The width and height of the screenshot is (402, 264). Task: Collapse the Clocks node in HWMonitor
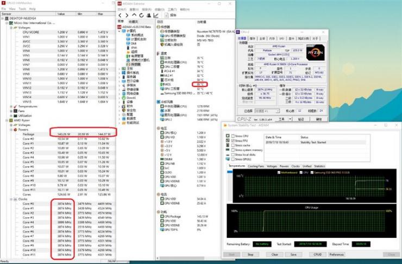pyautogui.click(x=11, y=199)
